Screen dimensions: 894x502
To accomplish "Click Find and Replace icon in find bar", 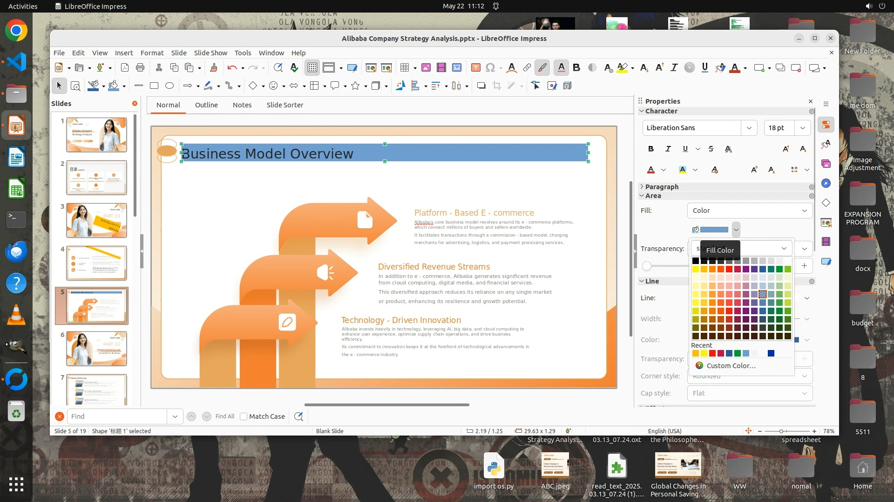I will click(298, 416).
